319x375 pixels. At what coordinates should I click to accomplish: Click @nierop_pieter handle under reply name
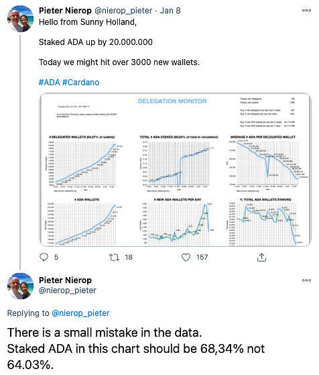click(68, 290)
